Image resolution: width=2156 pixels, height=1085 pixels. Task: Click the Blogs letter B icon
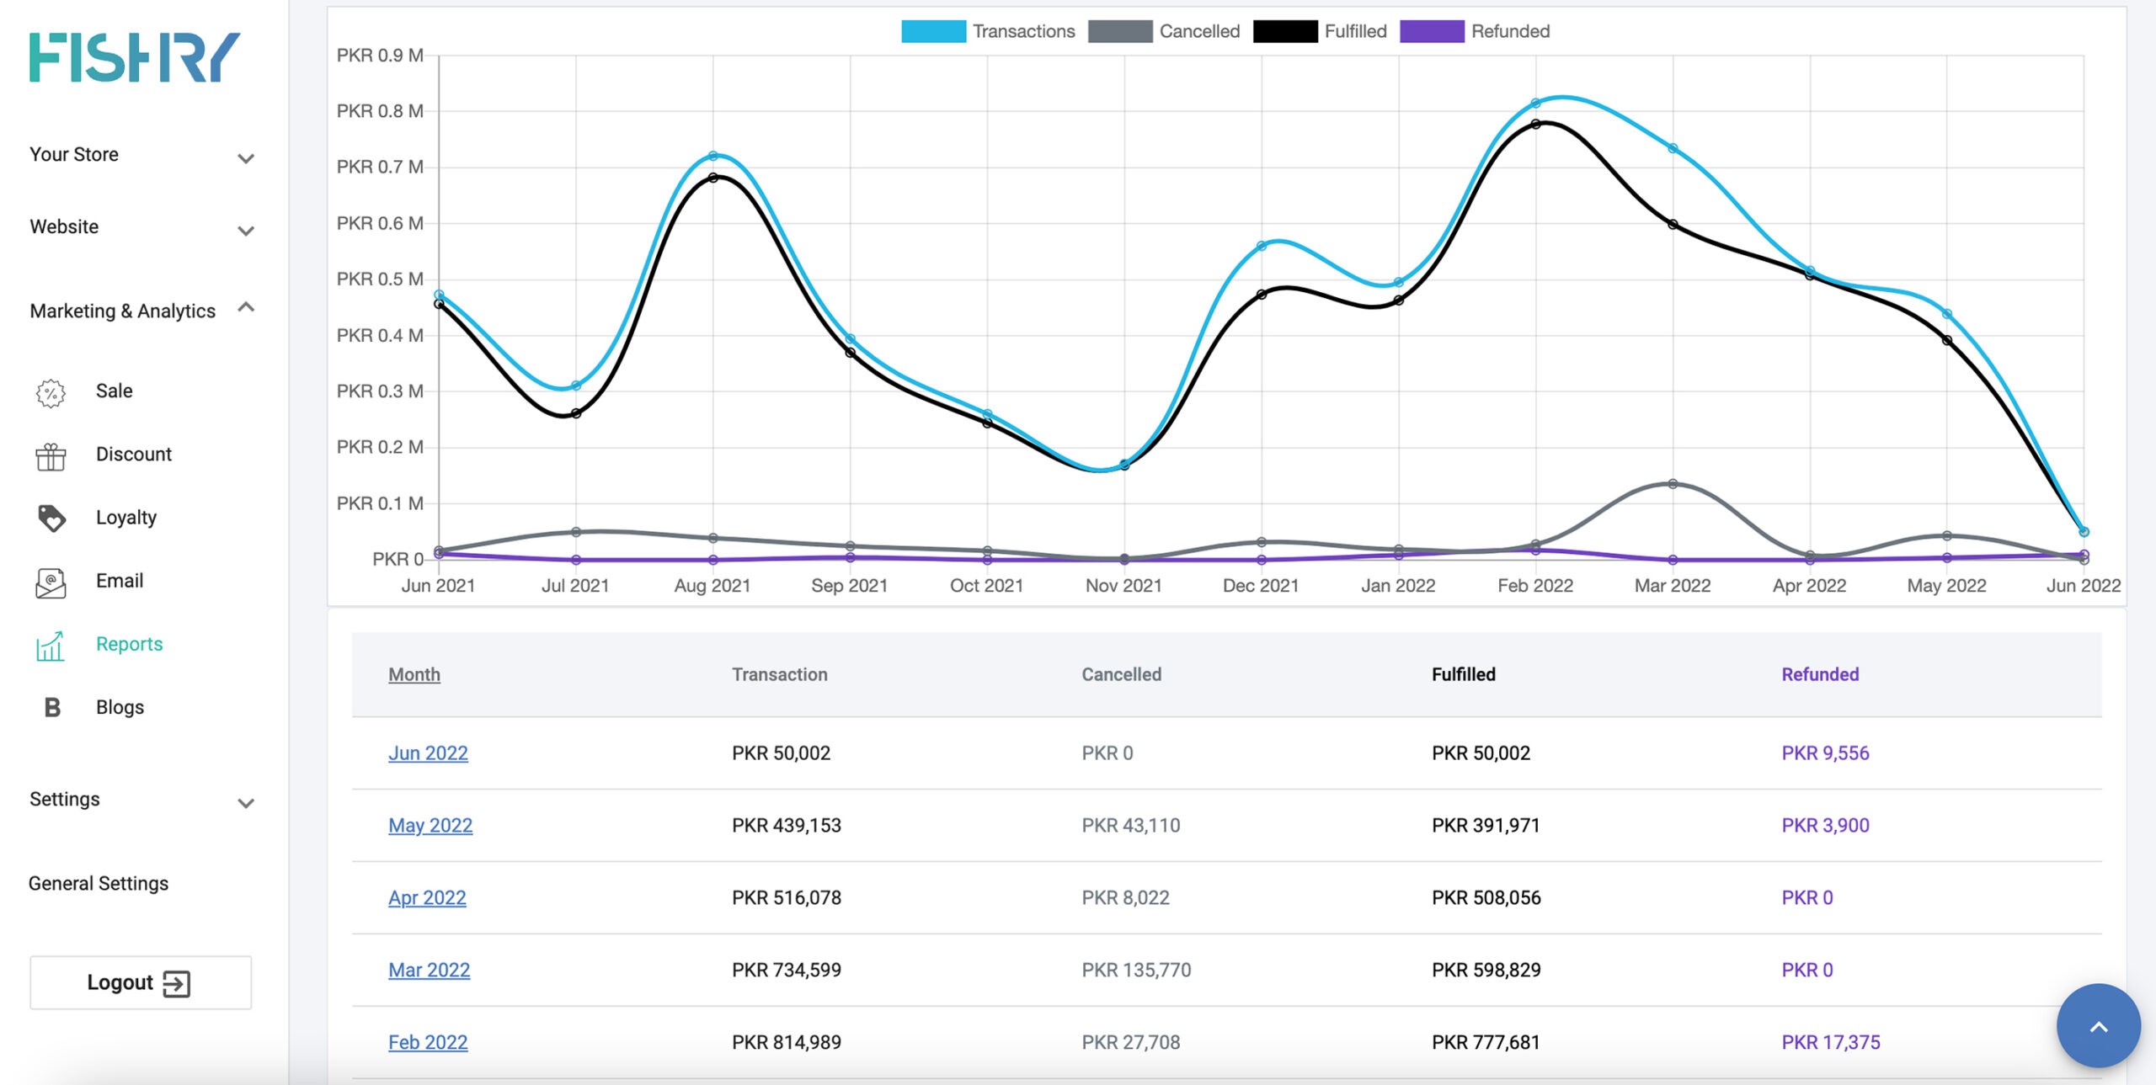(51, 708)
